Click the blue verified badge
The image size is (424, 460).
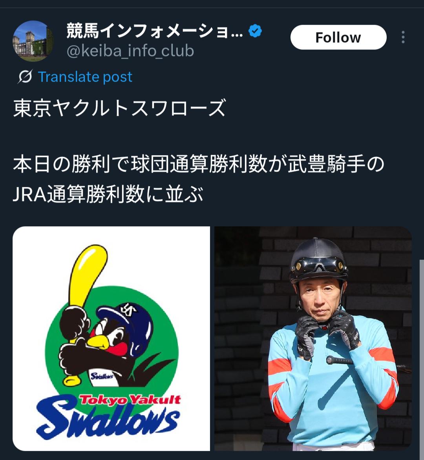click(255, 31)
